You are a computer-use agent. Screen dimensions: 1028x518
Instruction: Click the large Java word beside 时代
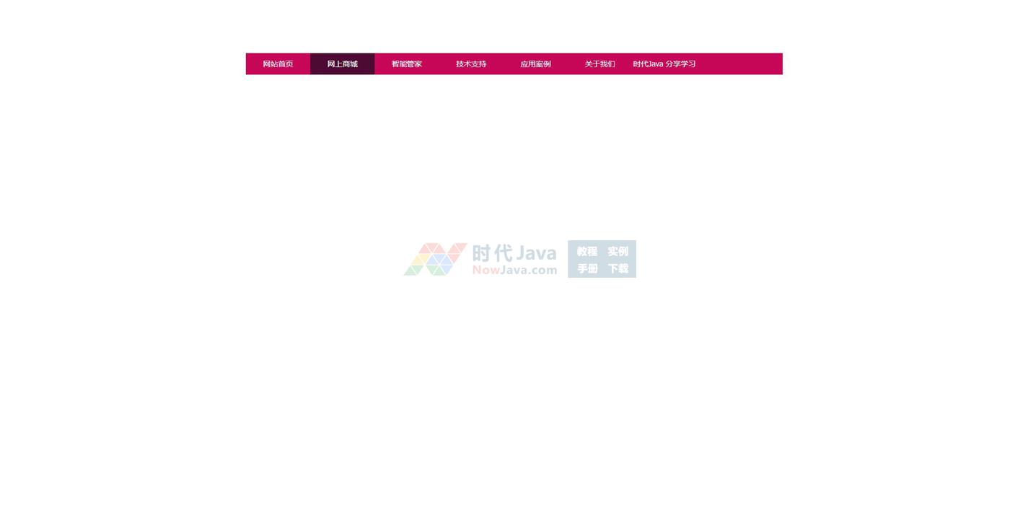[x=536, y=253]
